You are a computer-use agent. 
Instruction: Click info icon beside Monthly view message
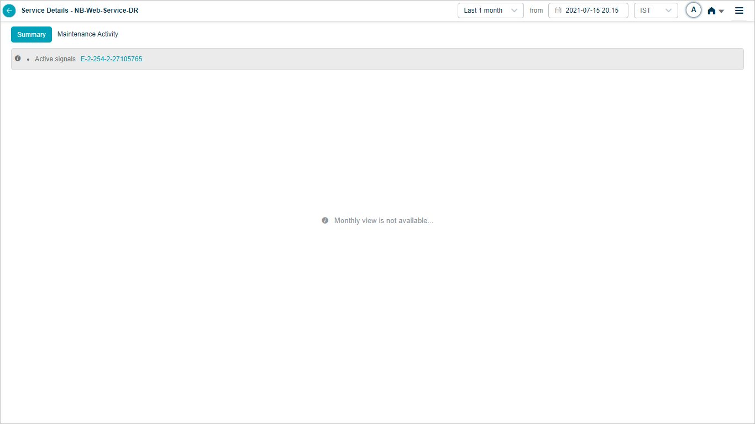tap(325, 220)
